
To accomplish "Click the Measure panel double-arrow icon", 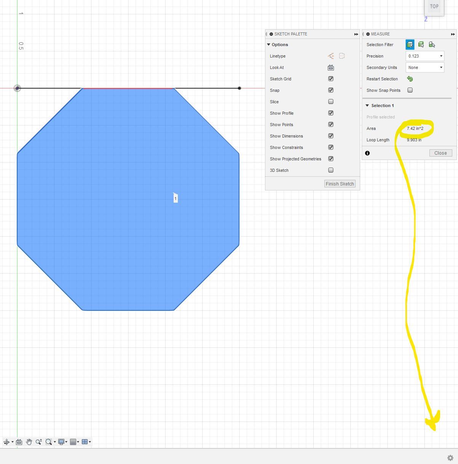I will (453, 34).
